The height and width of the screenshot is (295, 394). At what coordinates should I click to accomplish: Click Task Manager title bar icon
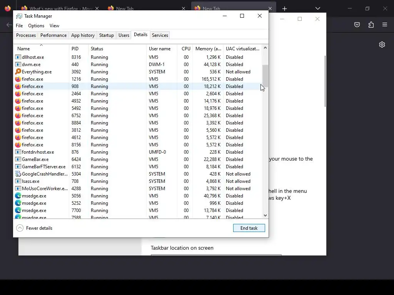(19, 16)
